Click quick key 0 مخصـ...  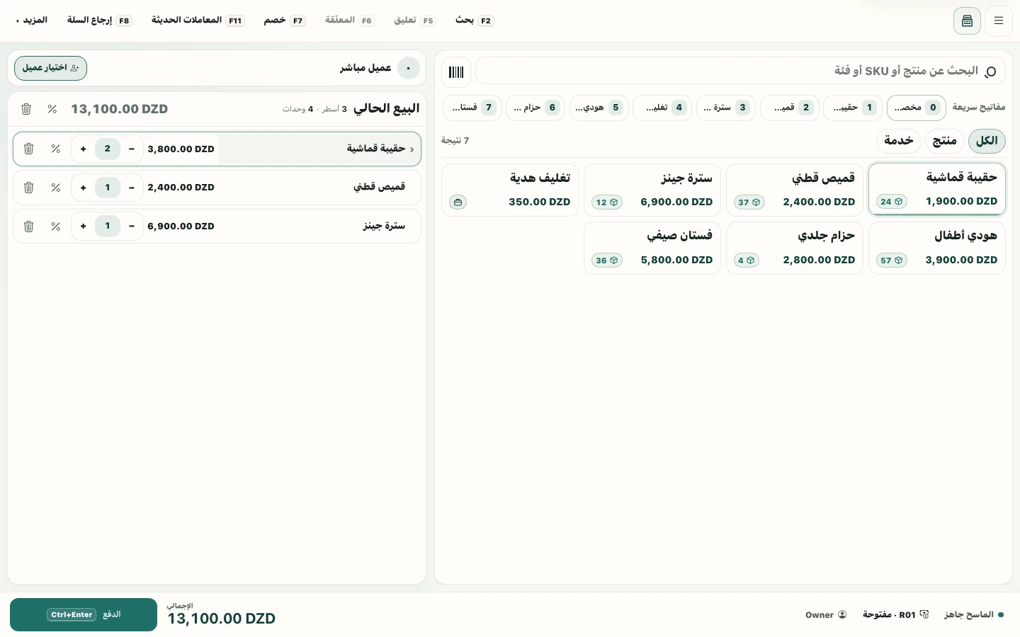[917, 108]
